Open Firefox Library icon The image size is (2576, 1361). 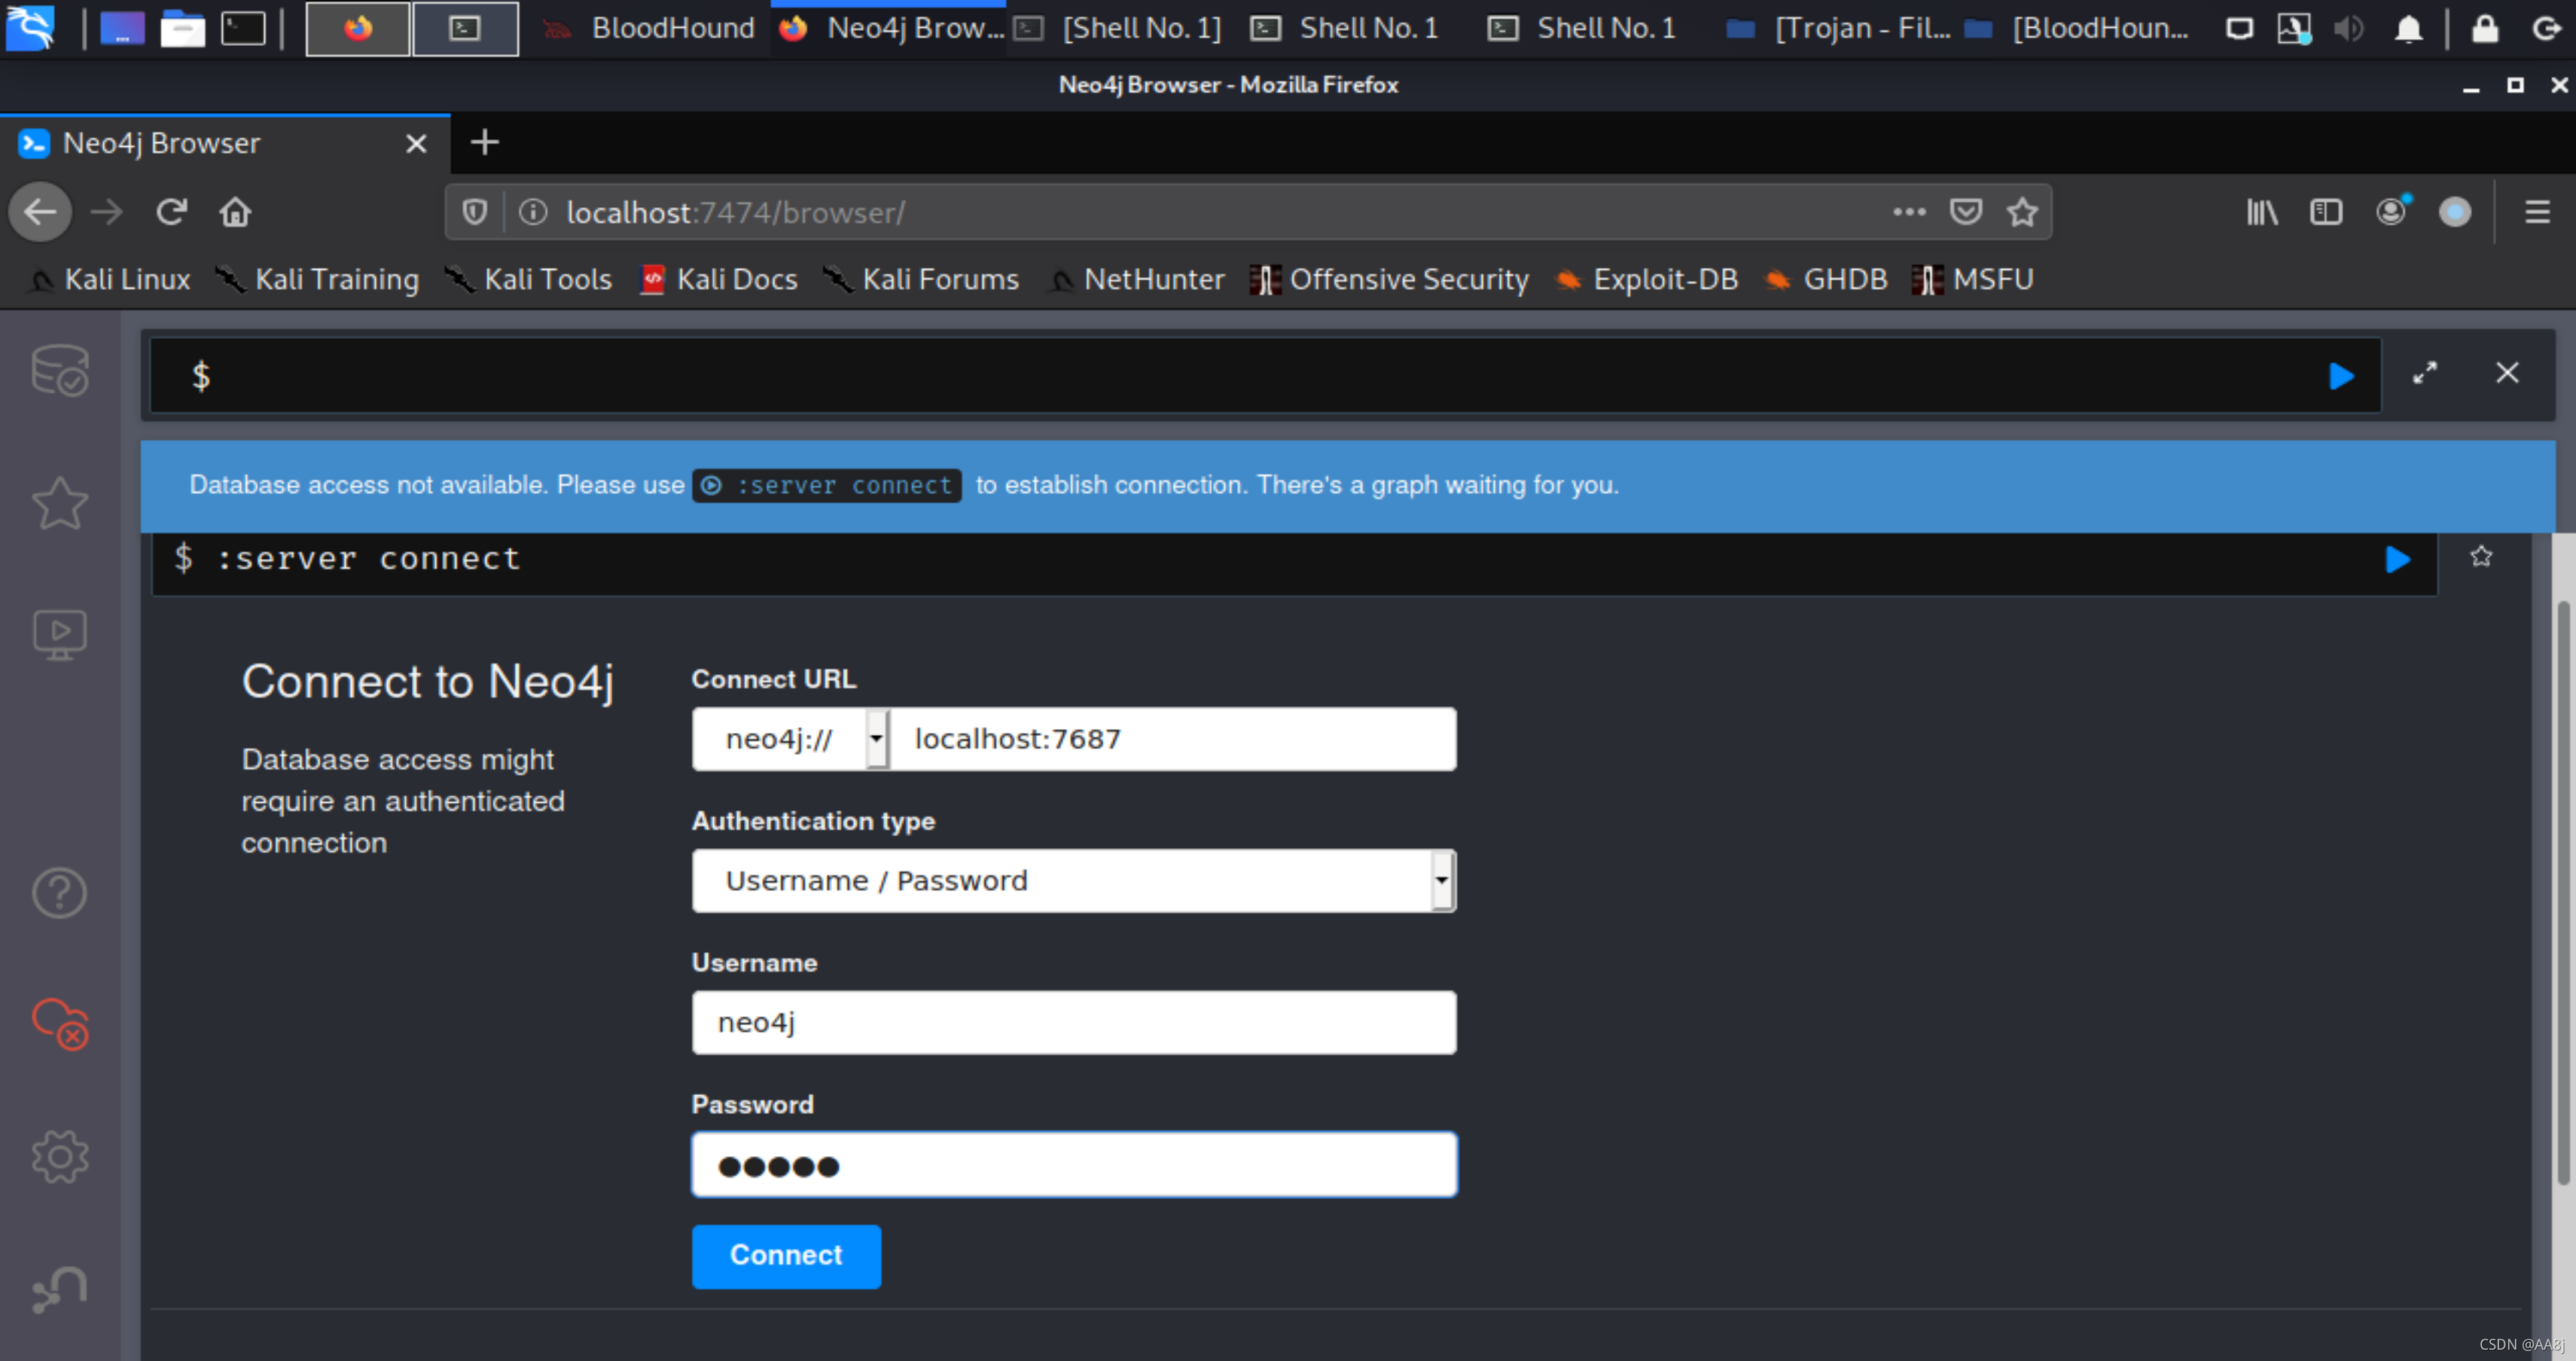2261,212
